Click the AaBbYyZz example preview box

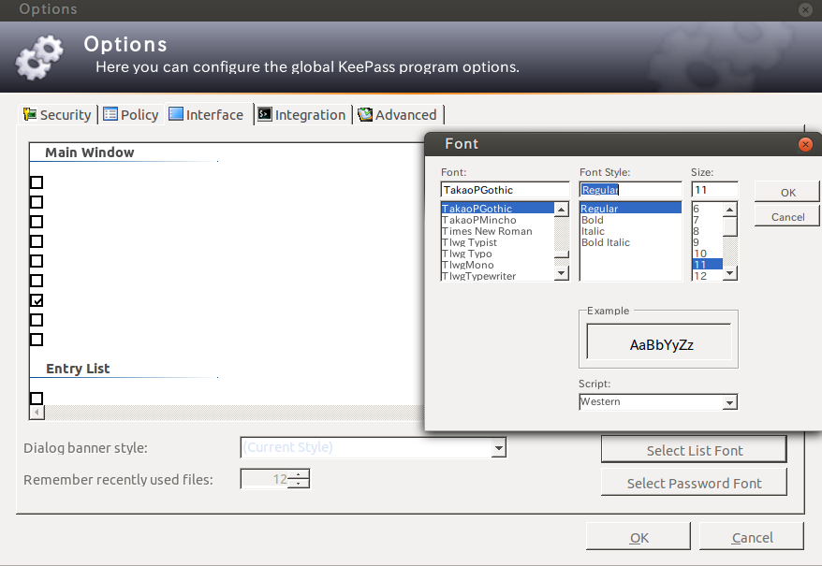659,341
